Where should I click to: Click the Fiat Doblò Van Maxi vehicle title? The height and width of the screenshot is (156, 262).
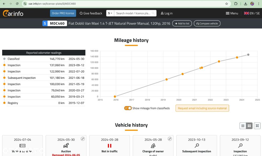(119, 23)
